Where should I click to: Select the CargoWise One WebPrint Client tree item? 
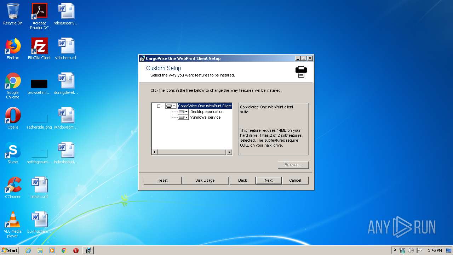point(205,106)
